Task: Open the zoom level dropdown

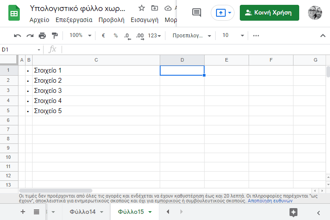Action: (90, 36)
